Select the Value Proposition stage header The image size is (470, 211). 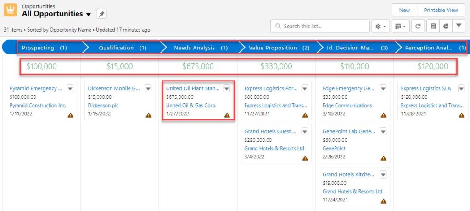[279, 48]
